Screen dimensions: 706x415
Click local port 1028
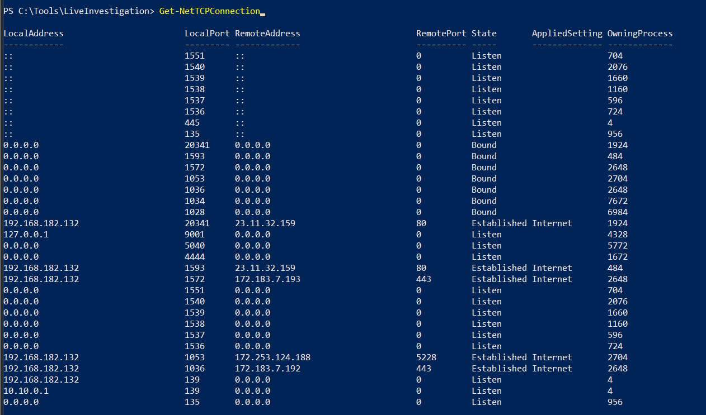click(195, 212)
